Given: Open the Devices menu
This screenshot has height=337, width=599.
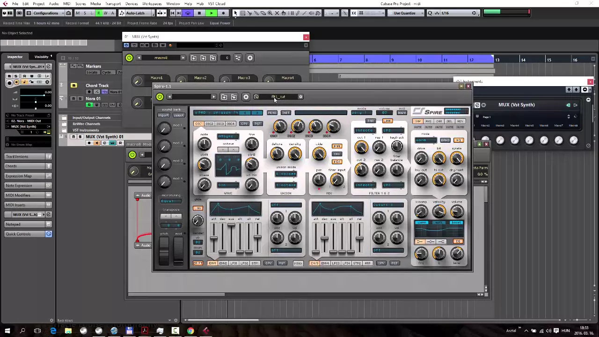Looking at the screenshot, I should pos(131,4).
